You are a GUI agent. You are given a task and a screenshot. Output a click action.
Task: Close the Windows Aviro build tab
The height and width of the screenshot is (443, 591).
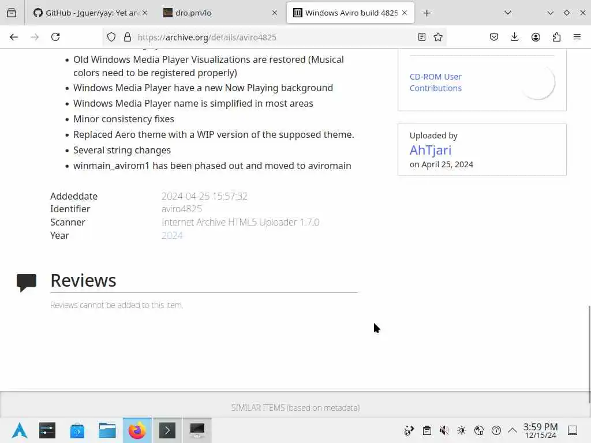[x=405, y=13]
